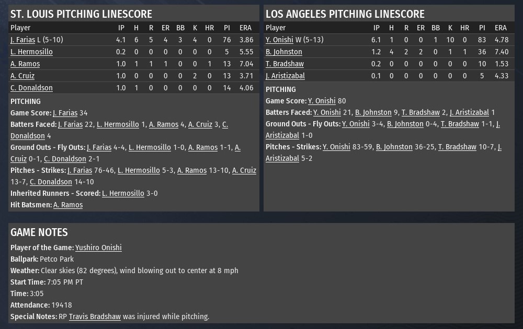This screenshot has height=329, width=523.
Task: Open A. Cruiz from the pitching table row
Action: coord(22,76)
